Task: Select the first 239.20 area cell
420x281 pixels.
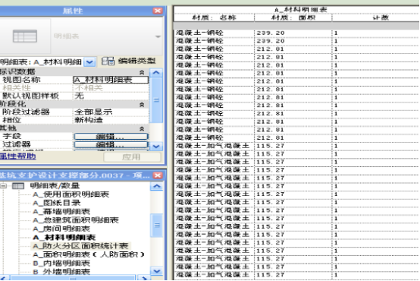Action: (x=293, y=33)
